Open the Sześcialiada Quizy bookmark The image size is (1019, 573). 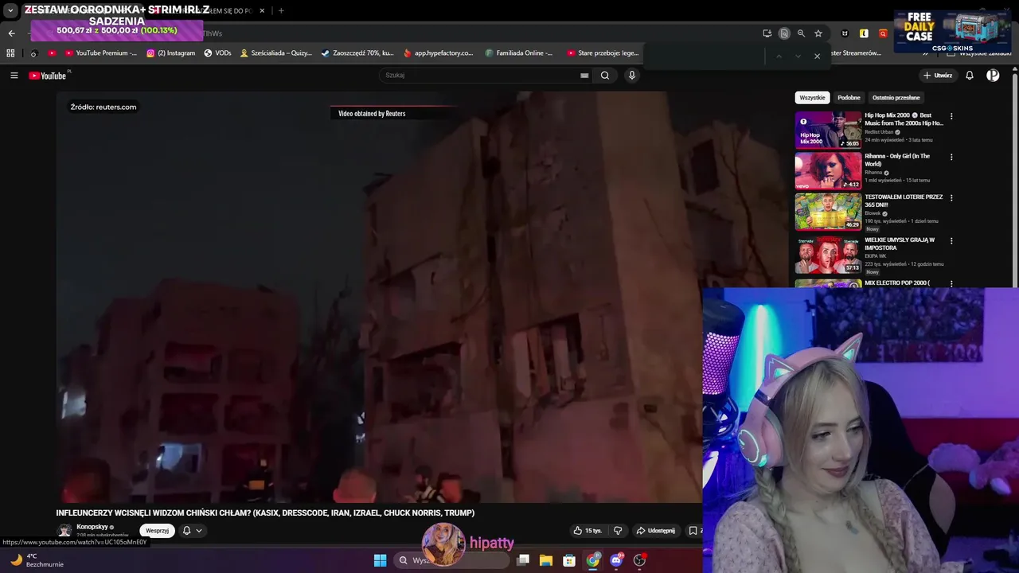[x=276, y=53]
